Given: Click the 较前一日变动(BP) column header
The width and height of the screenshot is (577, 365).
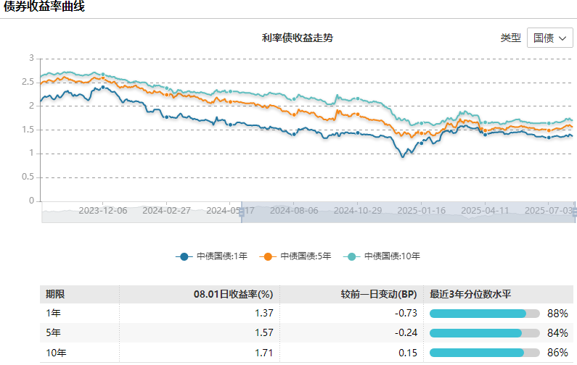Looking at the screenshot, I should (379, 294).
